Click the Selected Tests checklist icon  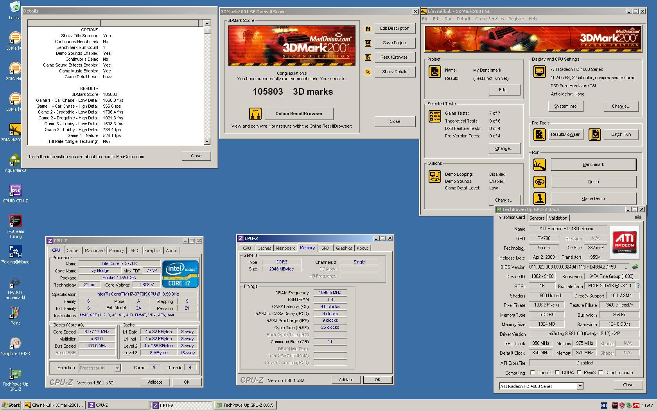[435, 116]
